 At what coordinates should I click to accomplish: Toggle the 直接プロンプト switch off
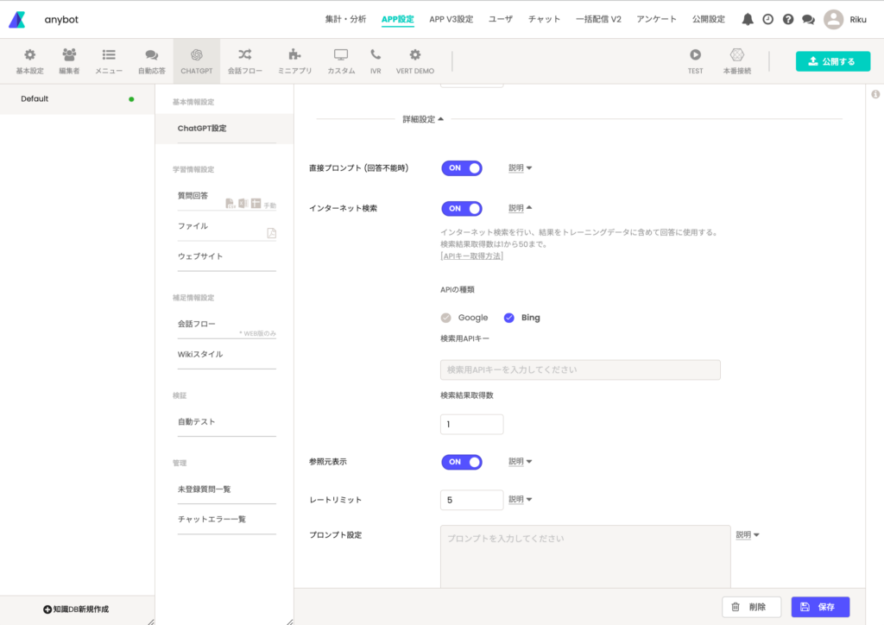tap(462, 168)
